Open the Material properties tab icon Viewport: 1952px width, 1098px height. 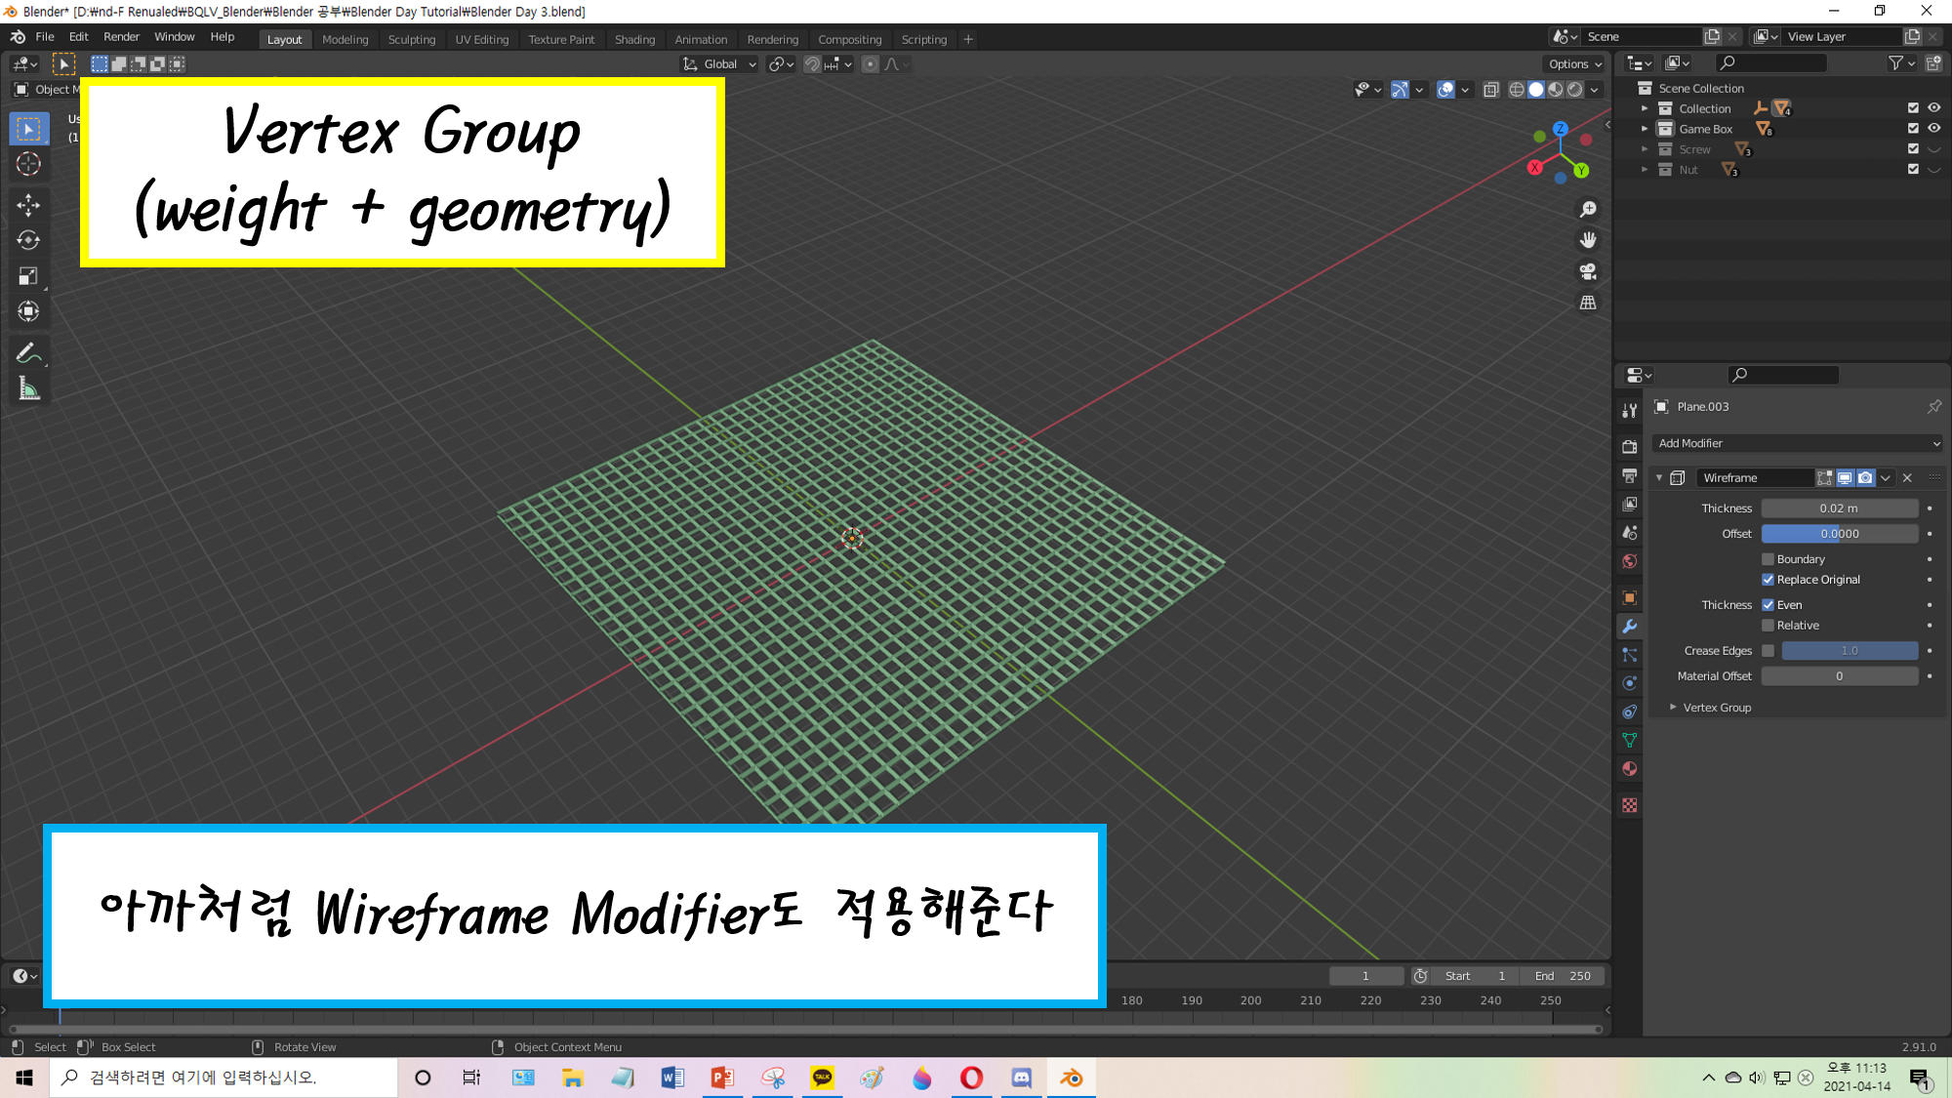click(x=1629, y=769)
